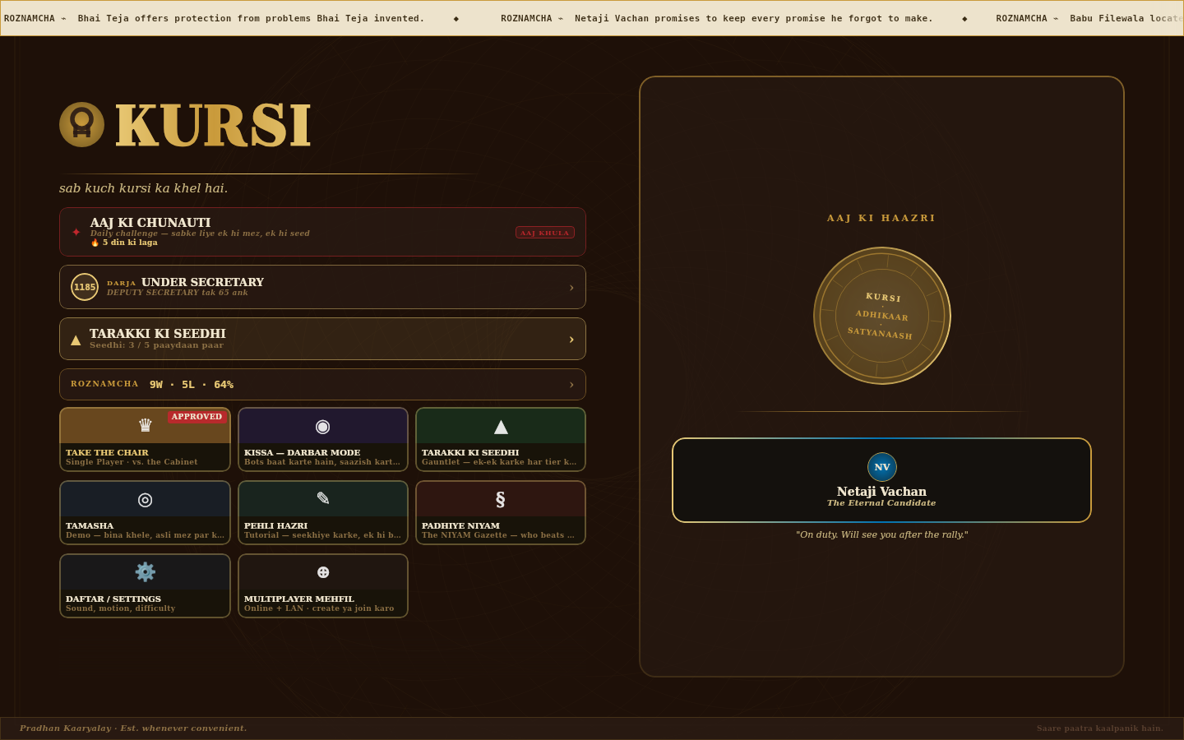Screen dimensions: 1184x740
Task: Open the Pehli Hazri tutorial pencil icon
Action: point(323,498)
